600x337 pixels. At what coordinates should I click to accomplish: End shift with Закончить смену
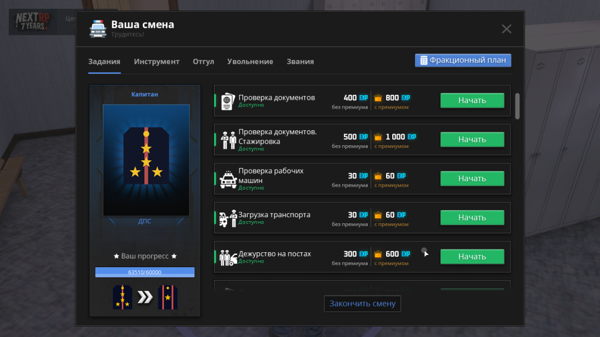click(x=362, y=304)
